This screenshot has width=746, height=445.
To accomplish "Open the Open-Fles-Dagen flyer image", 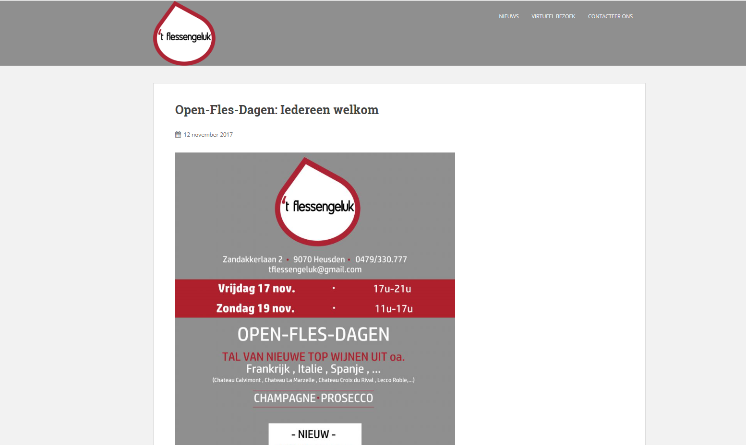I will pos(315,299).
